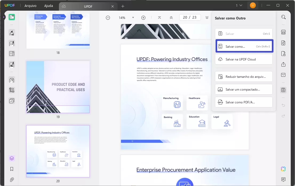
Task: Add a new tab
Action: click(x=123, y=6)
